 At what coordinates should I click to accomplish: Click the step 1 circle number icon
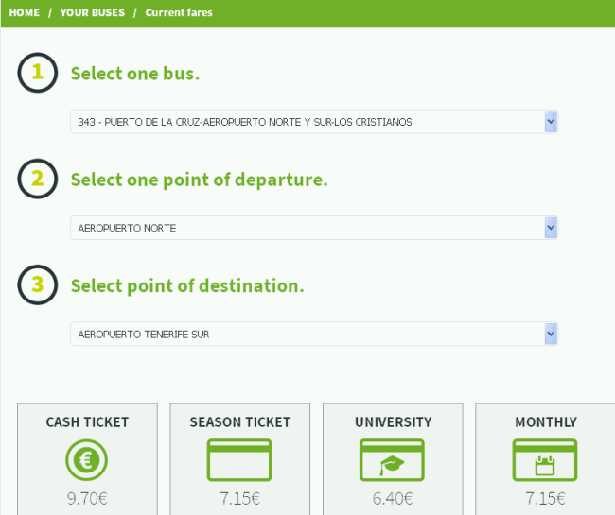[38, 73]
